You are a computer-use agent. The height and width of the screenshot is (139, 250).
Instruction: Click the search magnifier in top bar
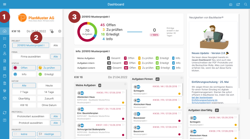pyautogui.click(x=246, y=4)
